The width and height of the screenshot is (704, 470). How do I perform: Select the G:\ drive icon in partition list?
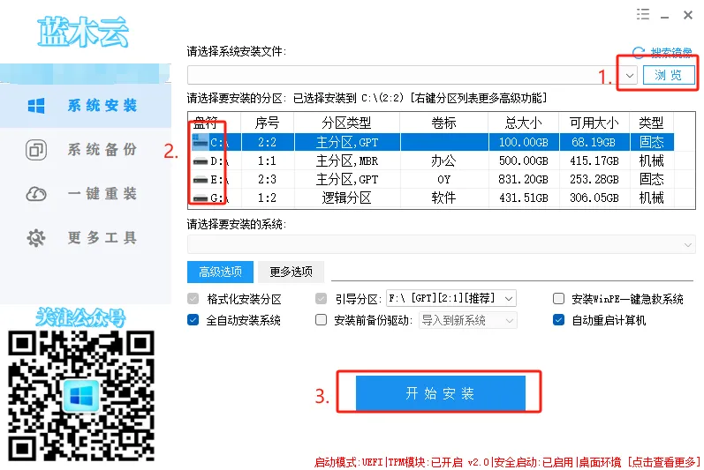click(201, 198)
